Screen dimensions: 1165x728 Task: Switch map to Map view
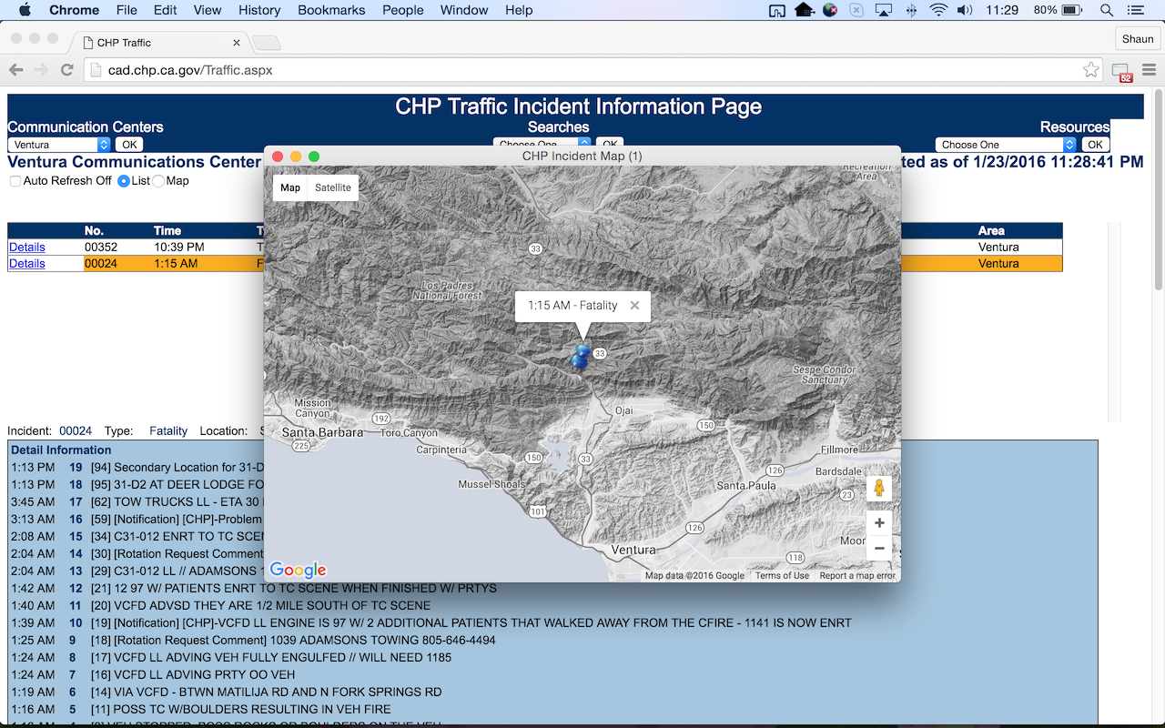[x=290, y=187]
